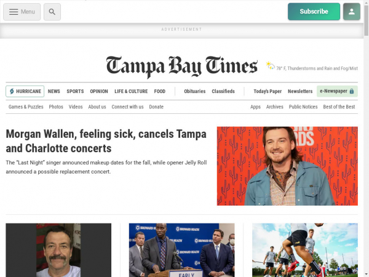Click the search magnifier icon

[x=52, y=12]
